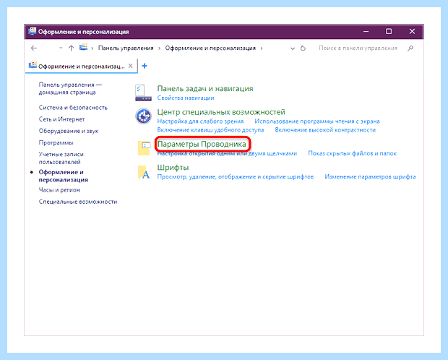Maximize the control panel window

coord(389,32)
